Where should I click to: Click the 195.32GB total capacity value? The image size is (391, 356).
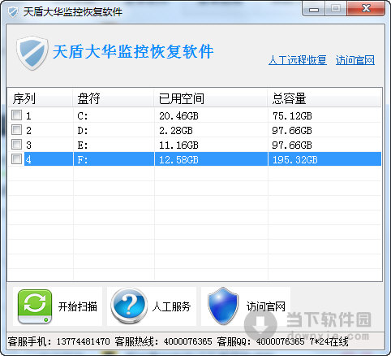click(295, 160)
